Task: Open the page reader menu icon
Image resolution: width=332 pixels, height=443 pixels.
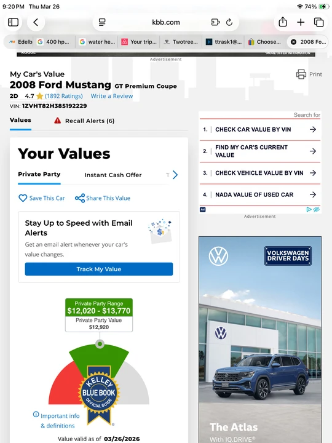Action: coord(102,22)
